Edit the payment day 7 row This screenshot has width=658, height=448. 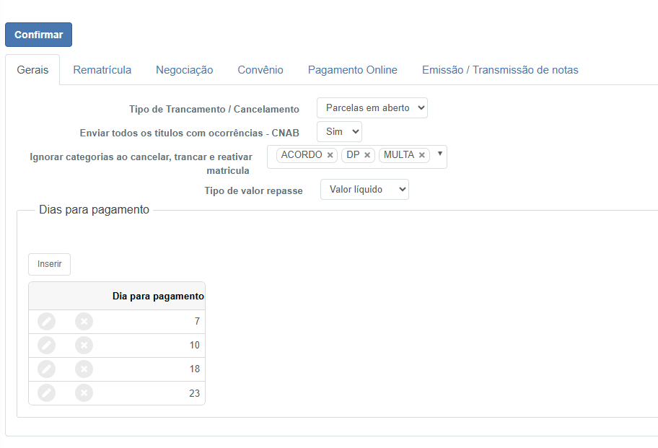pyautogui.click(x=47, y=322)
